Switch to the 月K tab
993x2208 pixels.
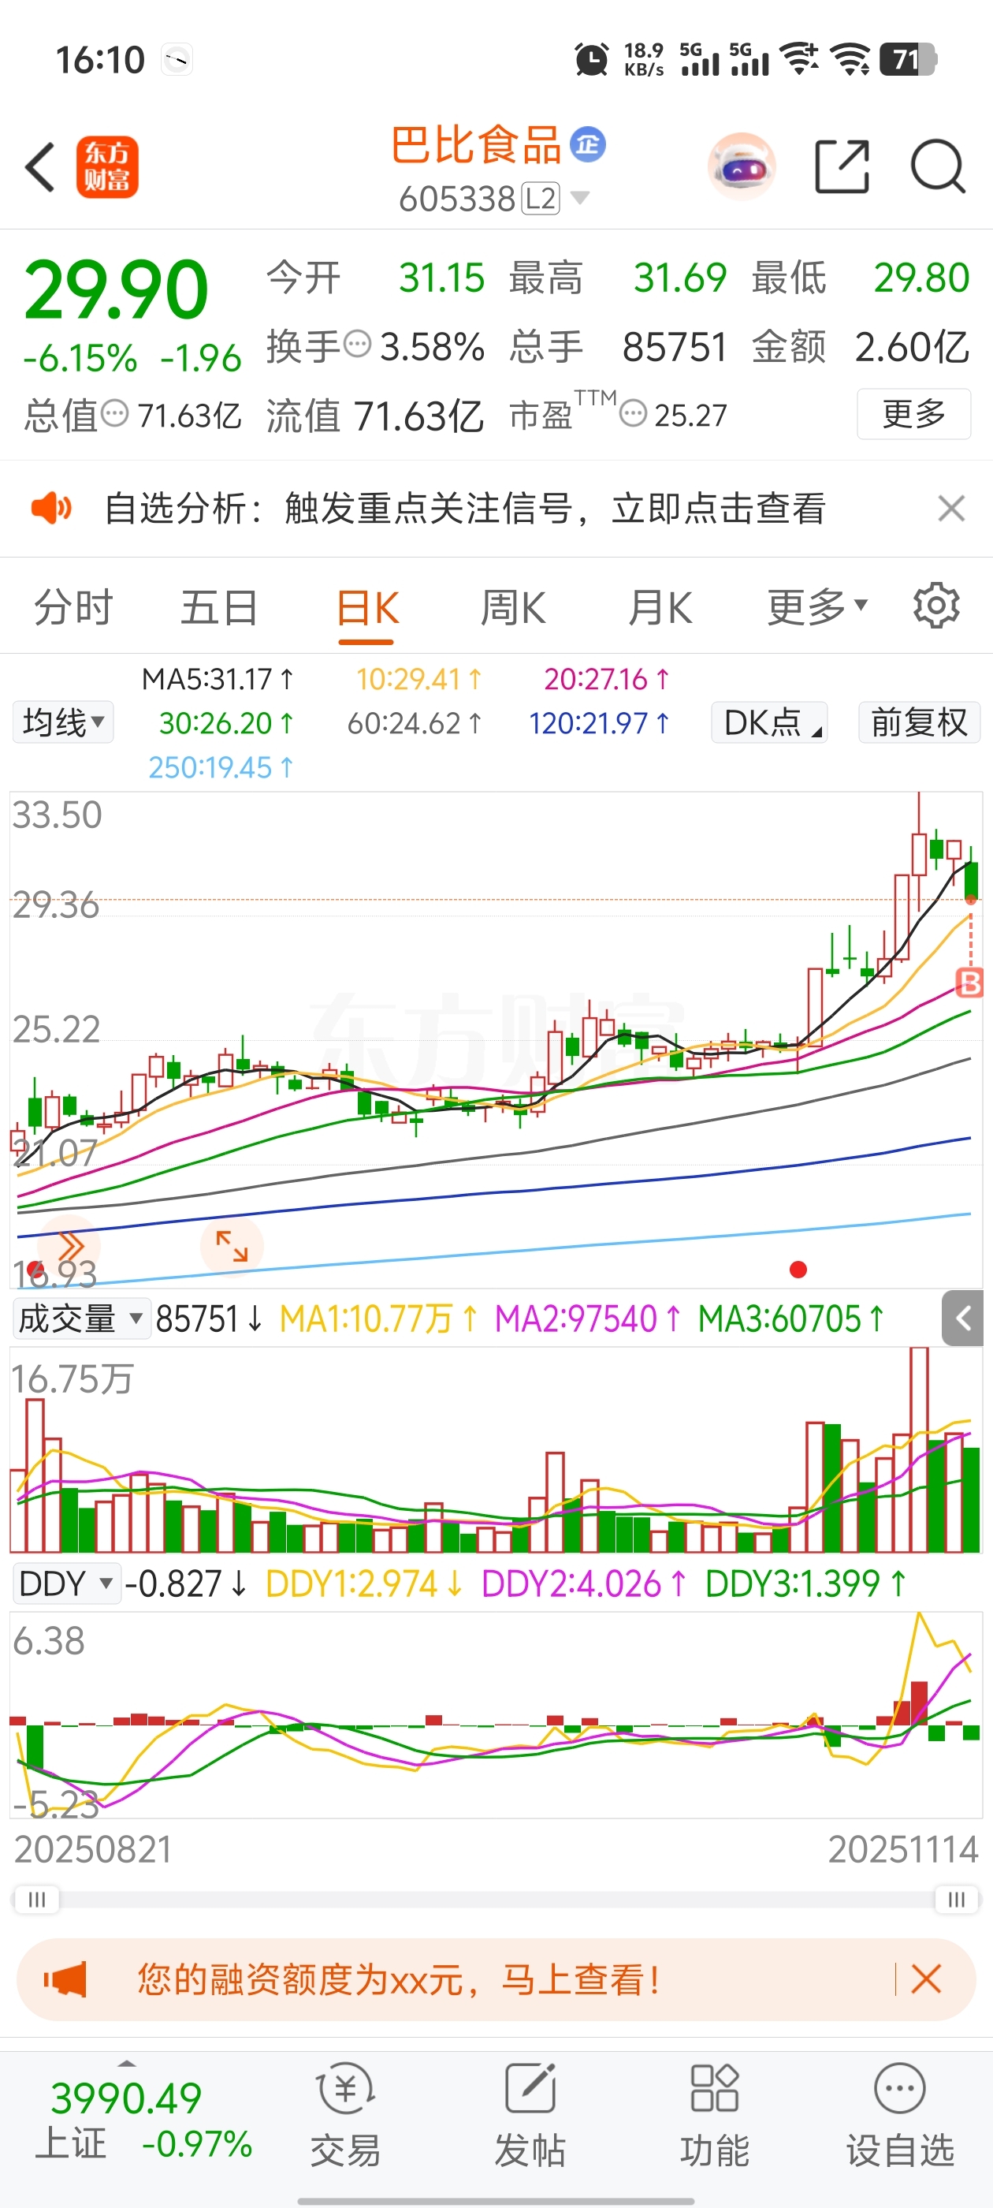click(659, 608)
